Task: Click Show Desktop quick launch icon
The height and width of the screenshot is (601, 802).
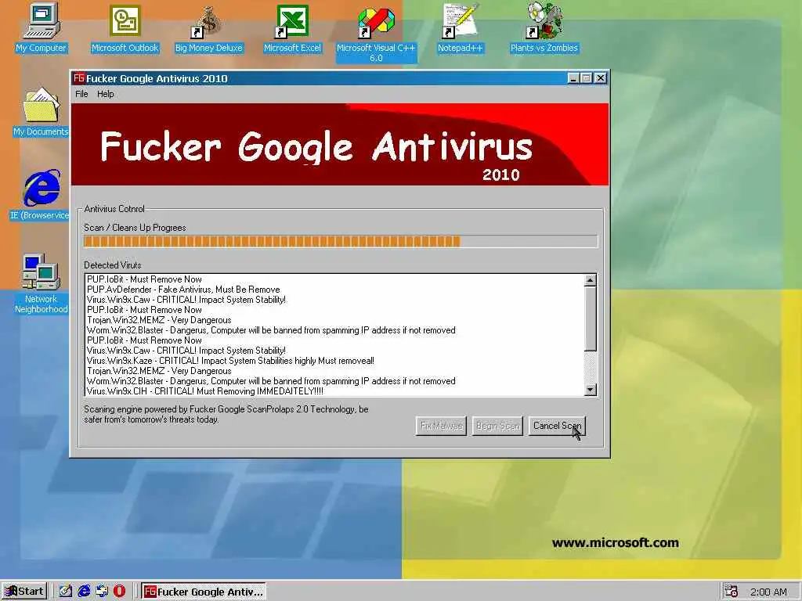Action: pyautogui.click(x=66, y=592)
